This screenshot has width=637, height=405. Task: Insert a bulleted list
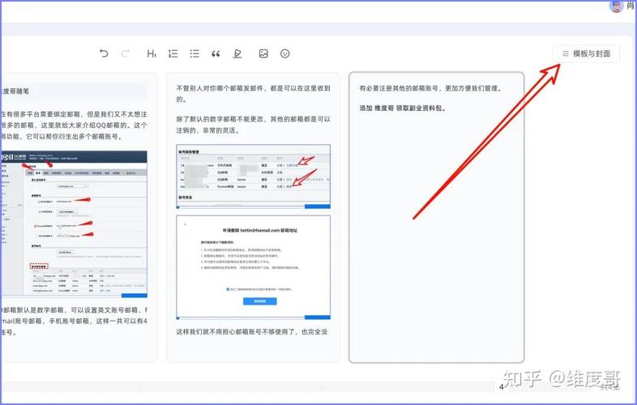[195, 53]
